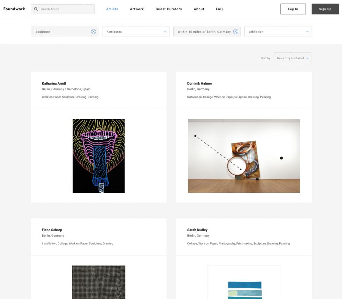
Task: Open Katharina Arndt's profile
Action: (x=54, y=83)
